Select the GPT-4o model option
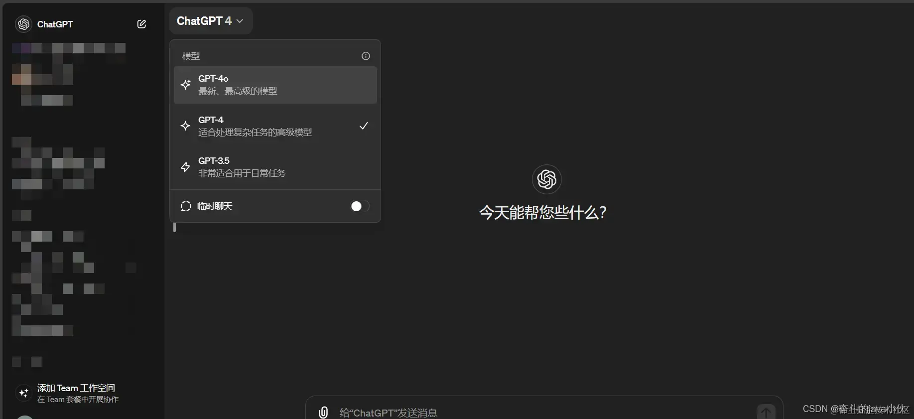This screenshot has height=419, width=914. coord(275,85)
